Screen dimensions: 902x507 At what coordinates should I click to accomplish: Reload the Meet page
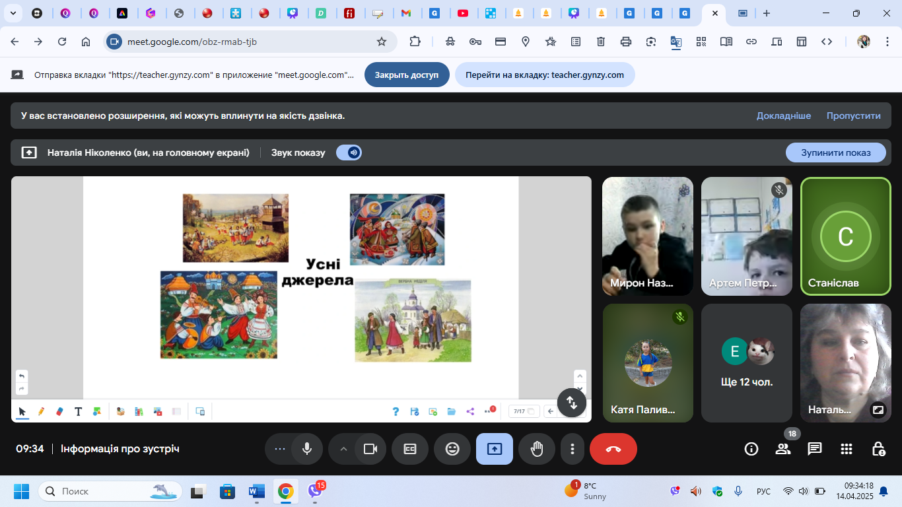(62, 42)
